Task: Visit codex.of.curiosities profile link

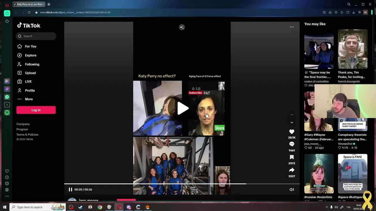Action: pyautogui.click(x=316, y=81)
